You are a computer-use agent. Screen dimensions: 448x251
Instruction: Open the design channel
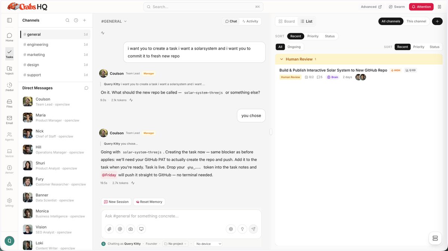[x=55, y=65]
